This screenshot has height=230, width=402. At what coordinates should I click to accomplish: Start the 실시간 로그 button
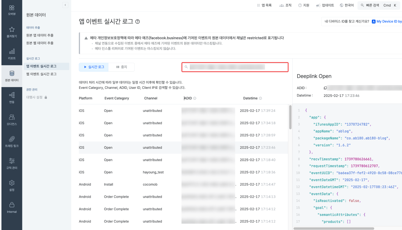(x=94, y=67)
